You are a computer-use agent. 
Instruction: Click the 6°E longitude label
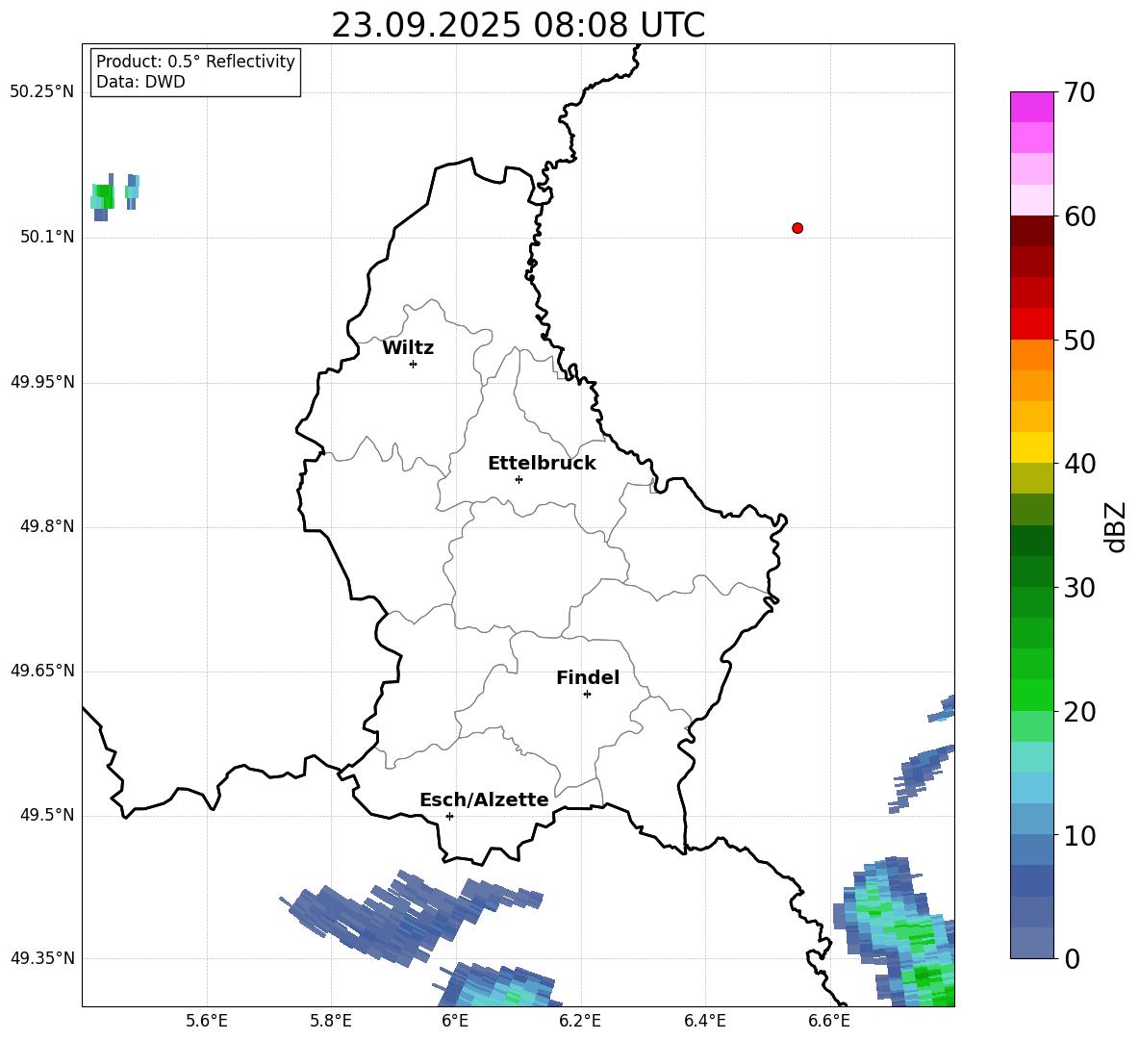click(455, 1021)
